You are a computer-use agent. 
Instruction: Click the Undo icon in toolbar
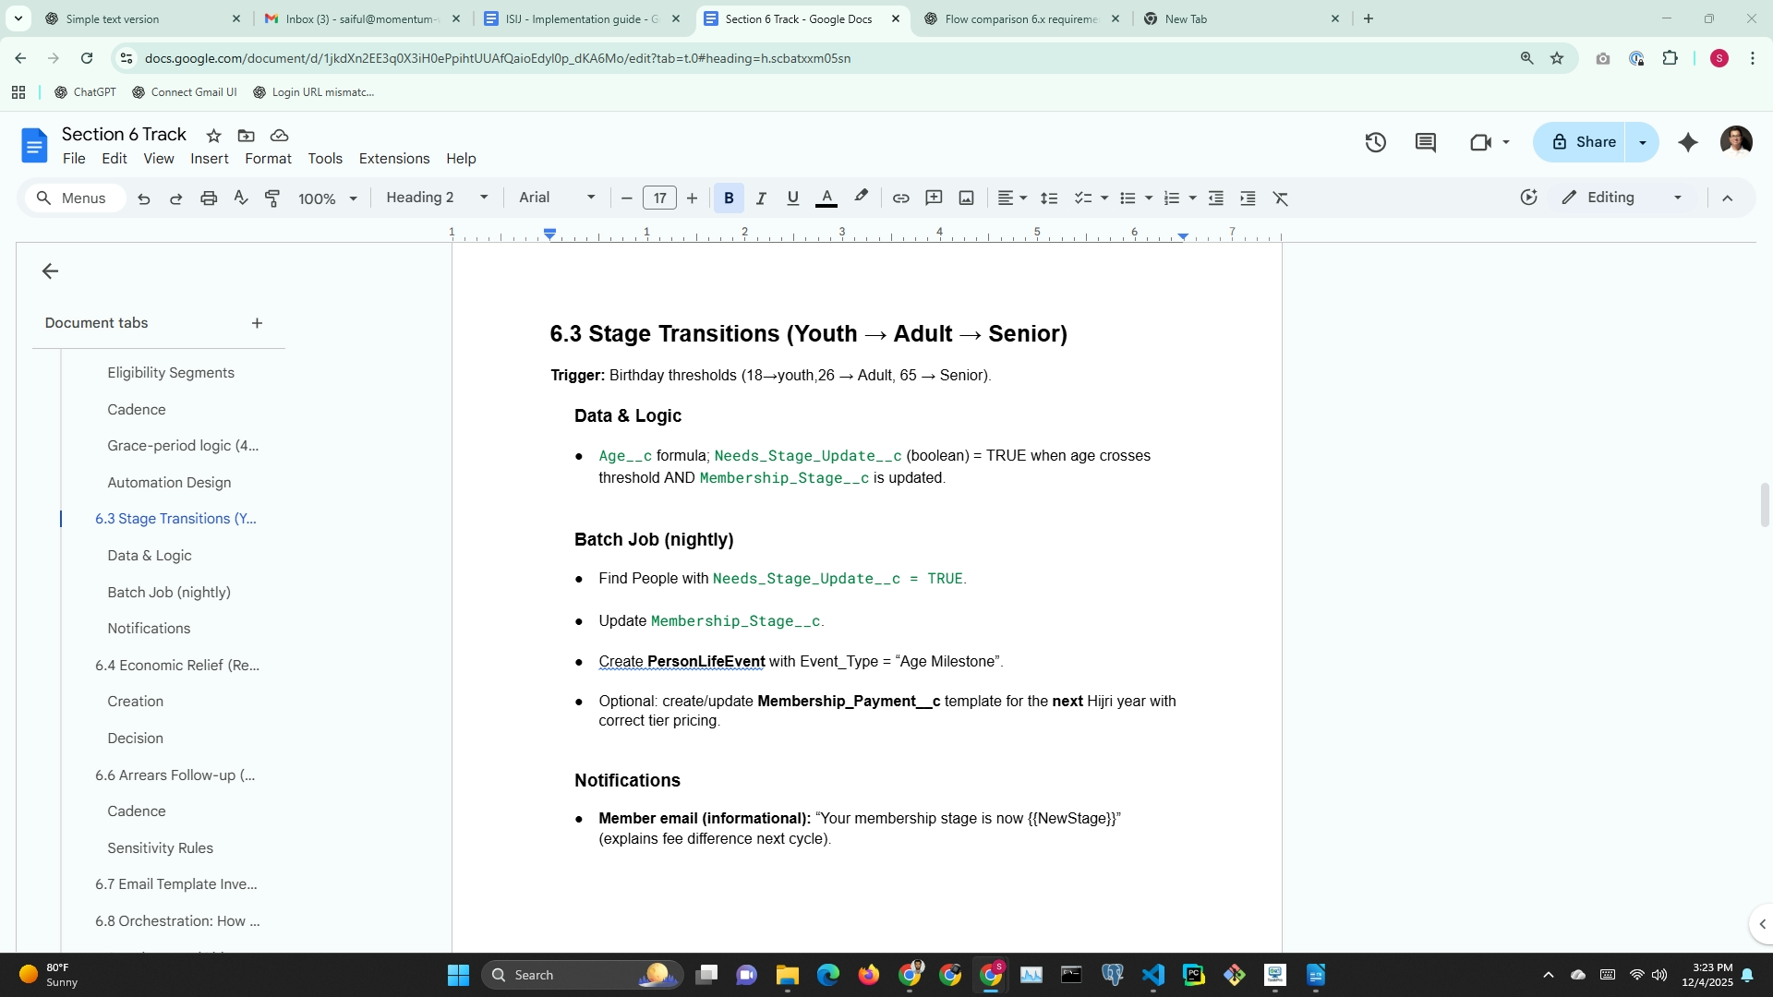click(x=143, y=198)
